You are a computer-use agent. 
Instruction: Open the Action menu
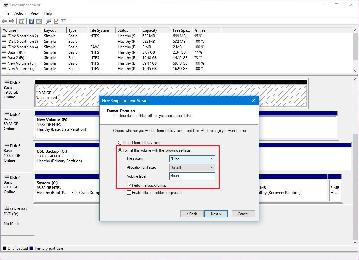[x=20, y=13]
